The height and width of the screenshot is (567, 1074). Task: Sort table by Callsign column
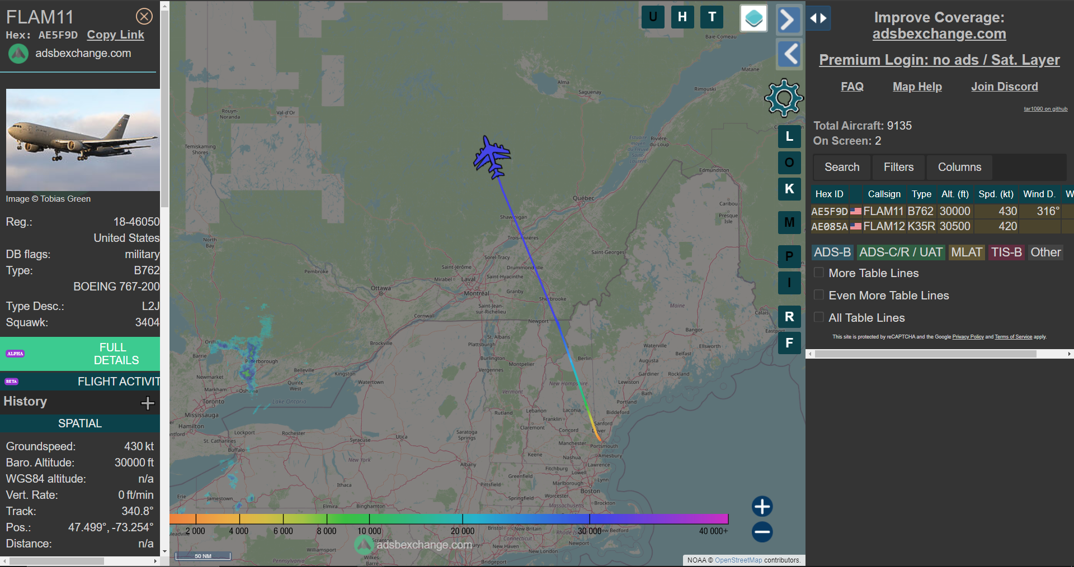click(884, 194)
